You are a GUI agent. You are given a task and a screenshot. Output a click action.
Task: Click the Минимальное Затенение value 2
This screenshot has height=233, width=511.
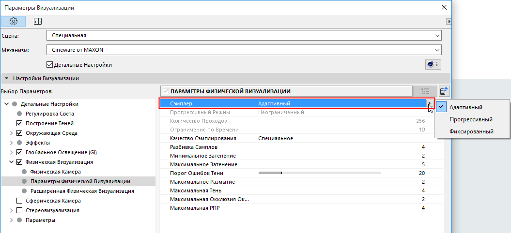point(423,156)
